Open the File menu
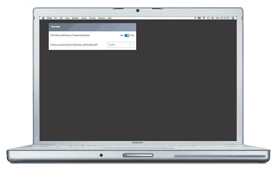The image size is (277, 173). [x=55, y=18]
